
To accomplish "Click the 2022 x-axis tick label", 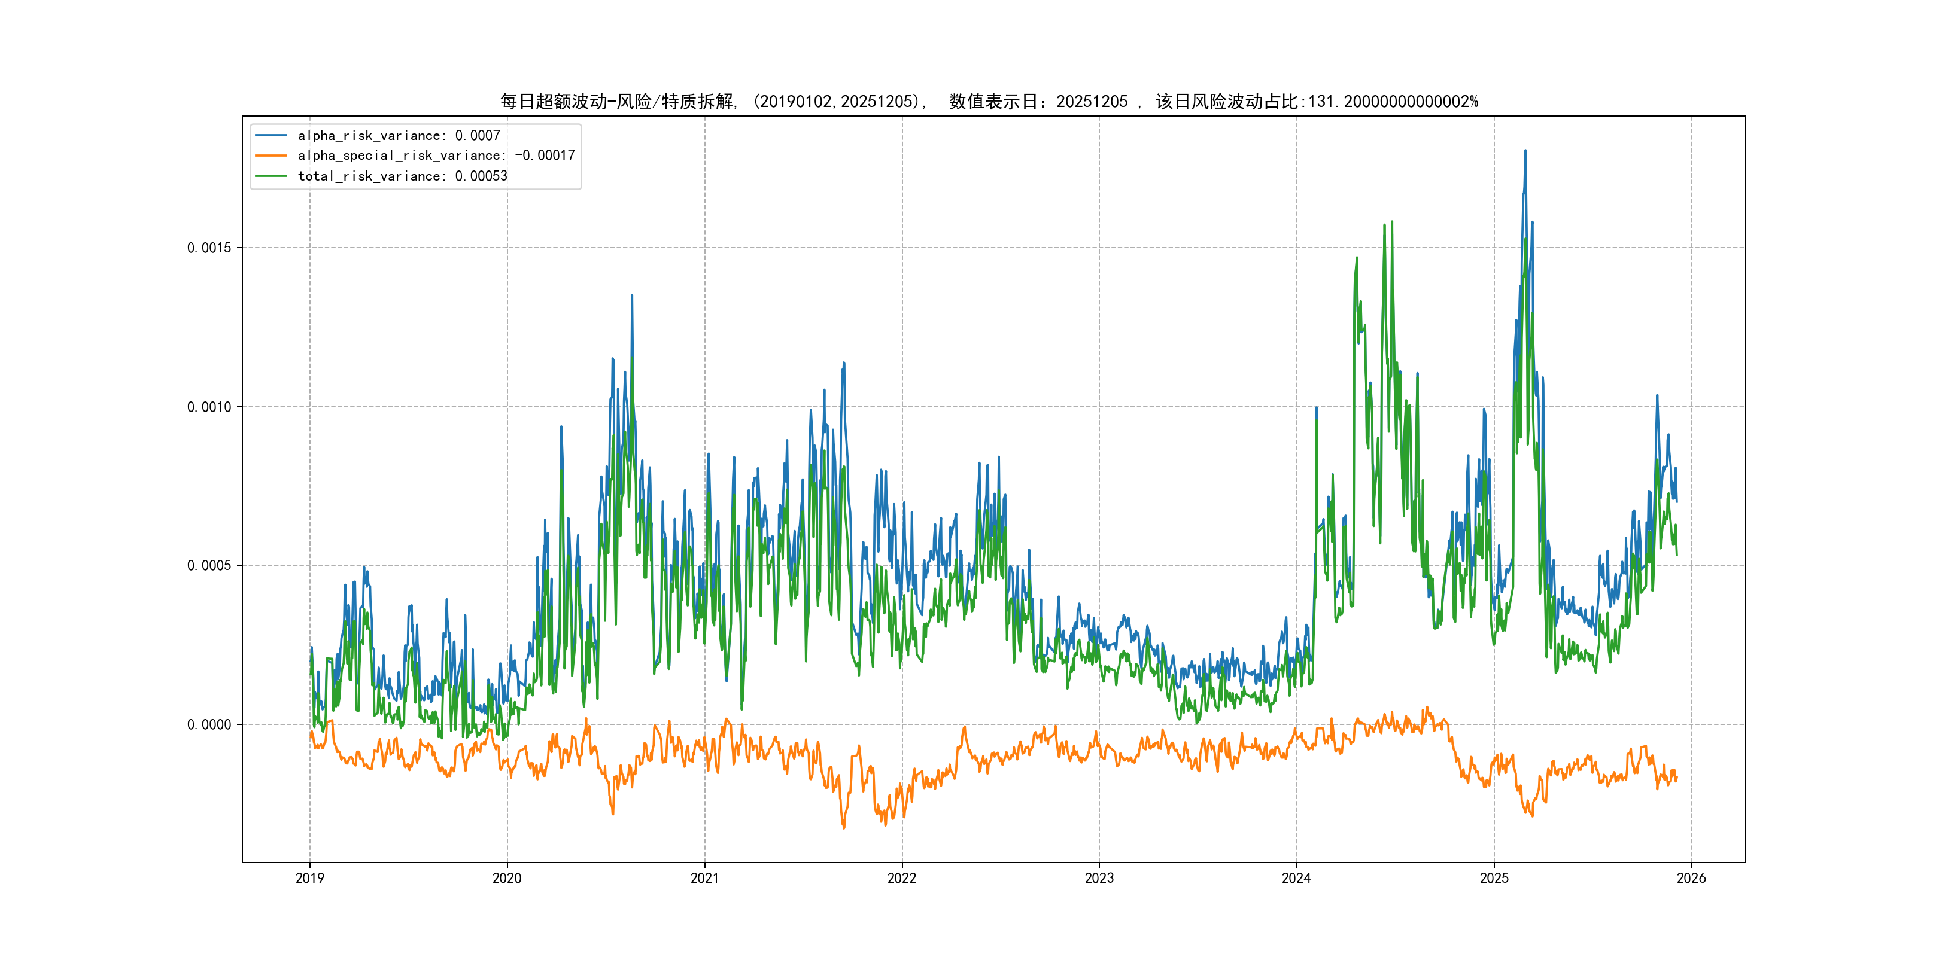I will [x=902, y=878].
